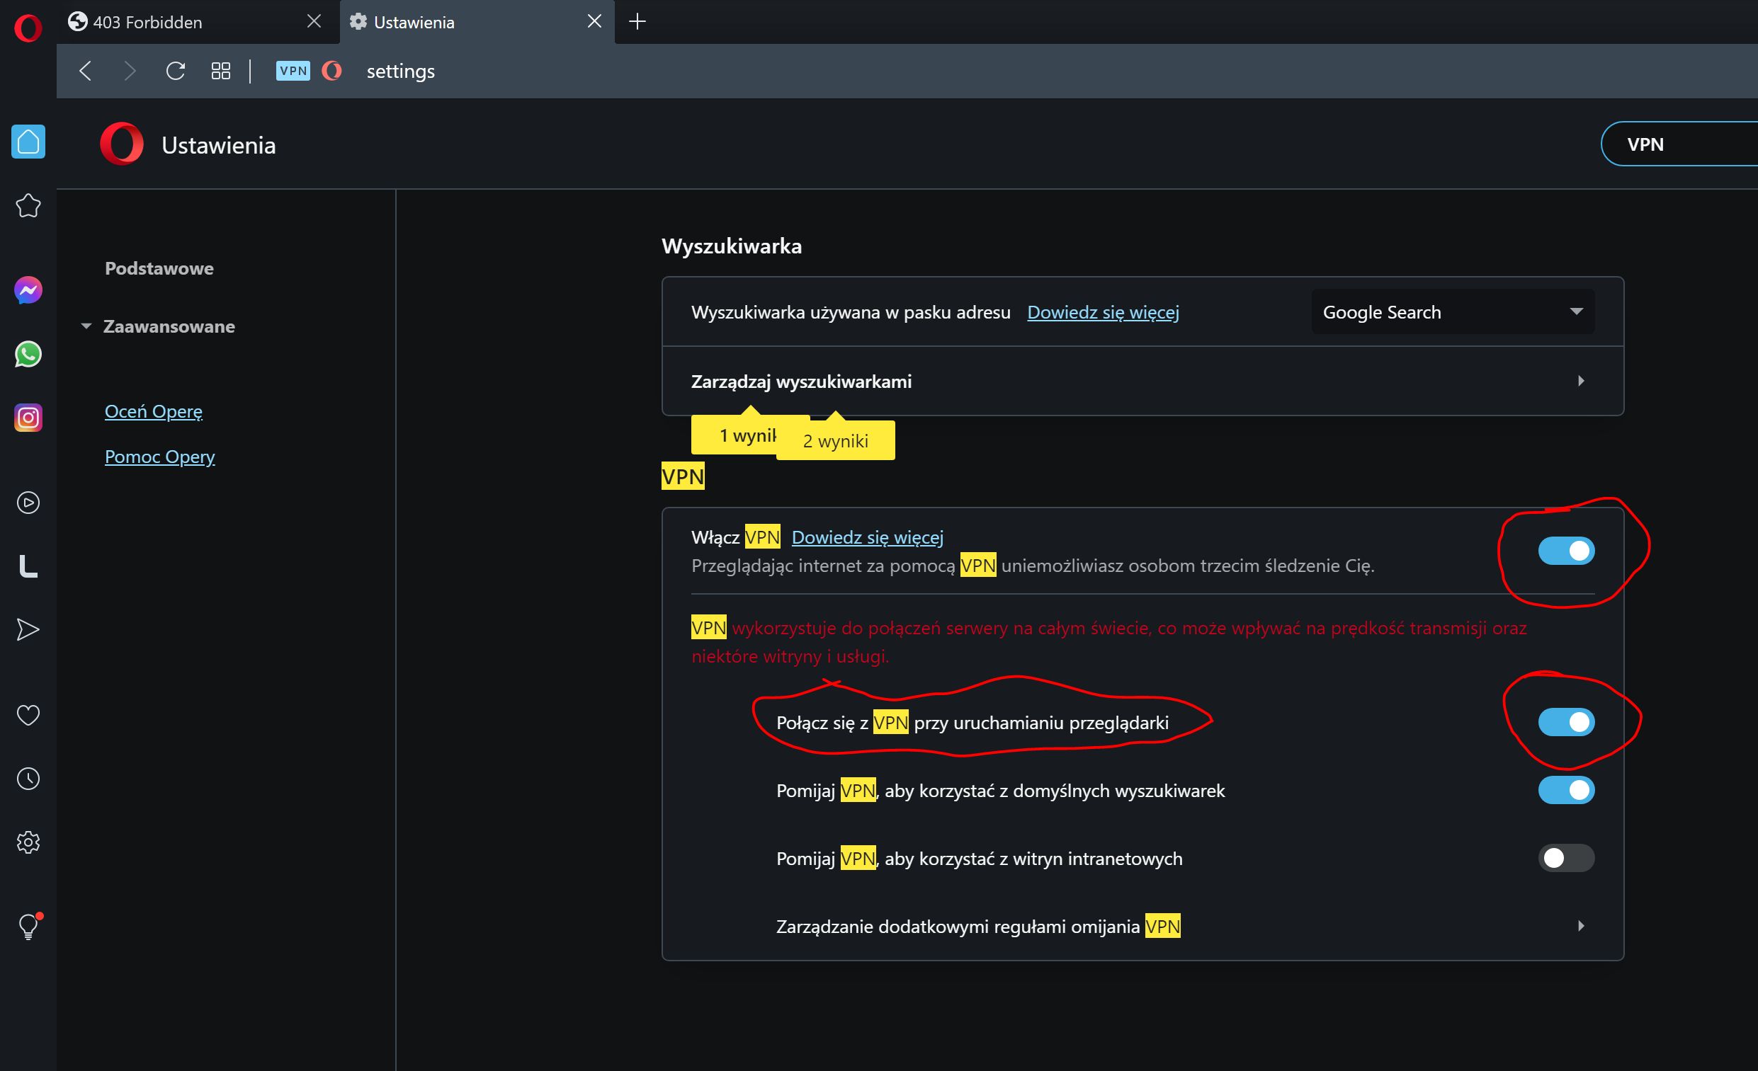
Task: Select Zaawansowane in settings menu
Action: click(169, 326)
